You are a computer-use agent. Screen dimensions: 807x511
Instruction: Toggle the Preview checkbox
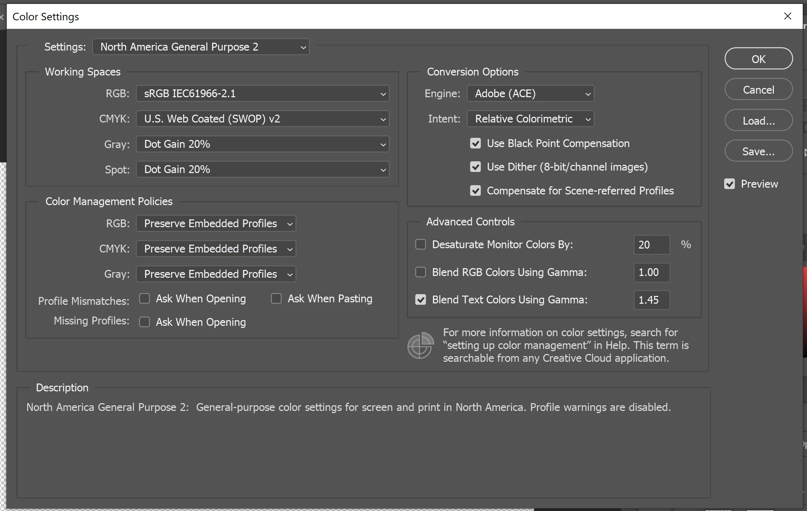pos(729,184)
